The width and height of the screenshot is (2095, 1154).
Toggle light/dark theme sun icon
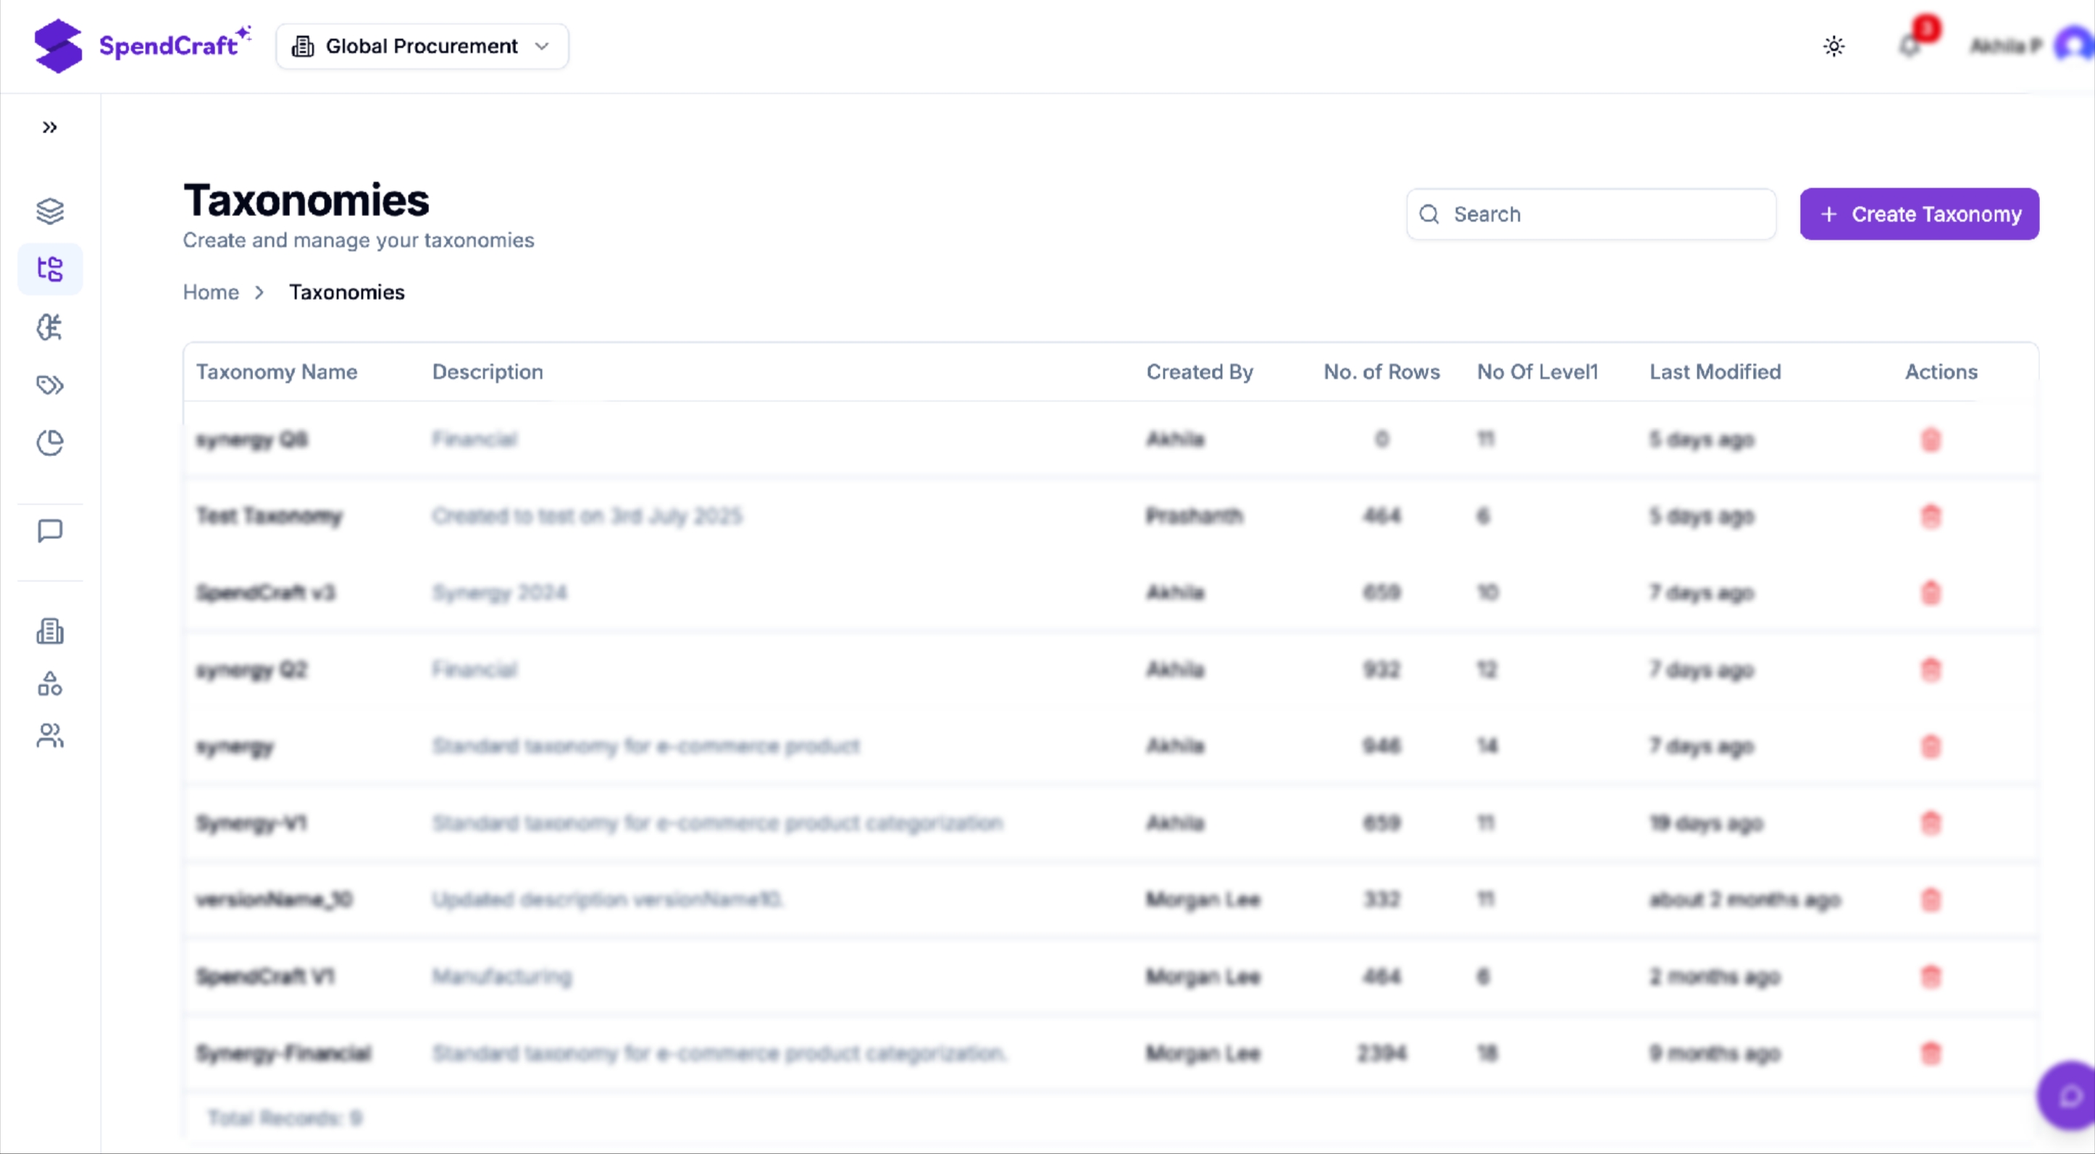coord(1833,46)
